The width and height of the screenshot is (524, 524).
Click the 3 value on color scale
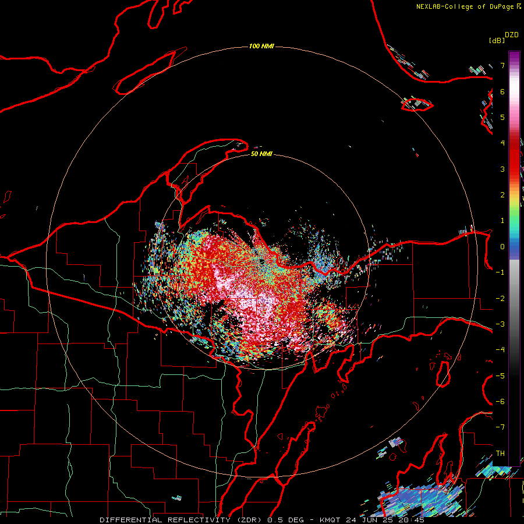pos(502,169)
